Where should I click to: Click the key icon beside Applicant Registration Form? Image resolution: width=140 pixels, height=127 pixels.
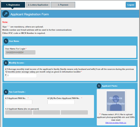coord(6,14)
